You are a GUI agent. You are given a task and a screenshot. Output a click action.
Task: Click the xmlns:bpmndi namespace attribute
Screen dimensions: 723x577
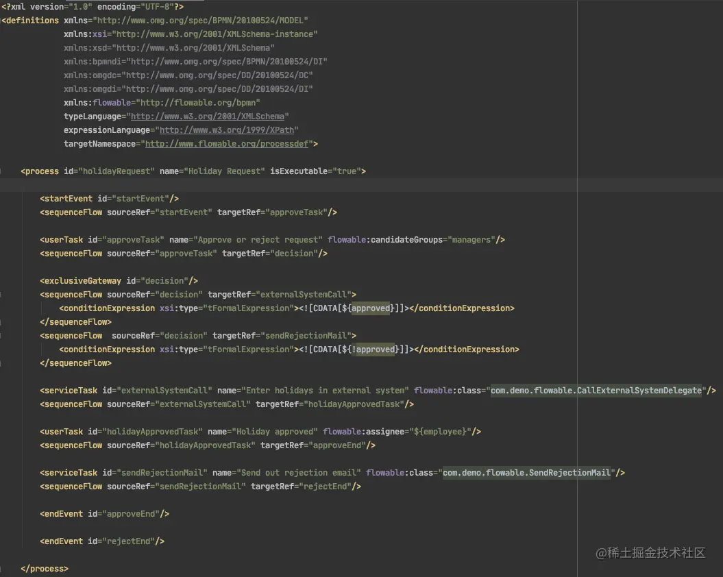pos(195,62)
